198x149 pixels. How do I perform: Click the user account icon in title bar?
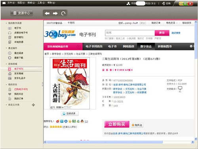click(128, 4)
